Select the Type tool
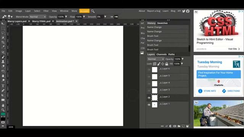244x137 pixels. pos(3,86)
